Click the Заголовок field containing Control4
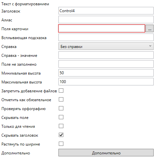Screen dimensions: 155x158 click(106, 11)
